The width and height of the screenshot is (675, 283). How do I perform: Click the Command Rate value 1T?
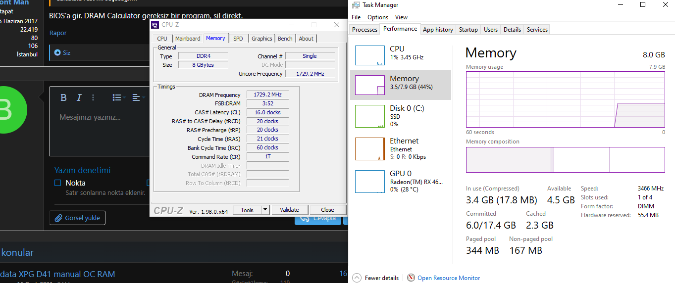coord(267,156)
